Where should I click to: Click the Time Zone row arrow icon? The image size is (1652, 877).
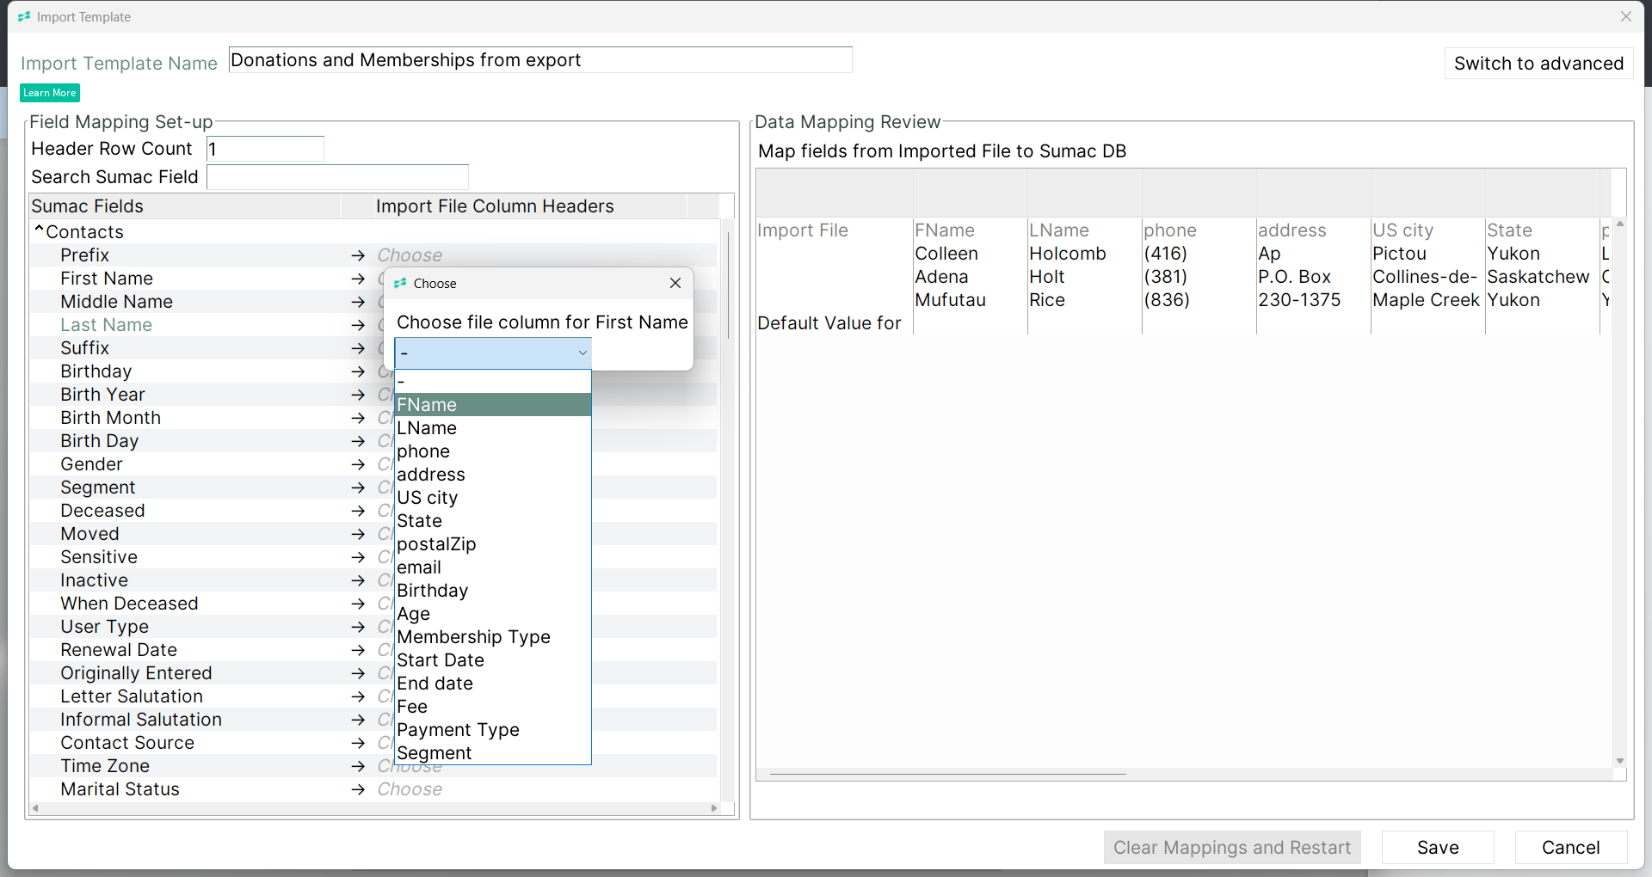click(x=358, y=766)
